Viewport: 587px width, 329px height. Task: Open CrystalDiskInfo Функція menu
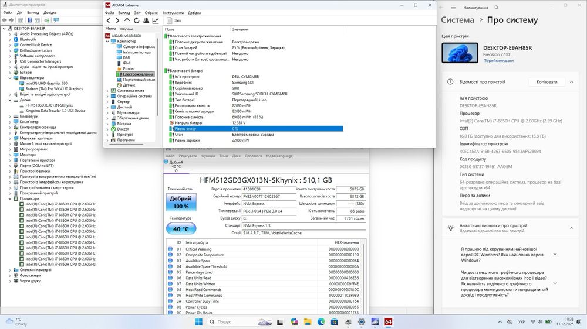coord(208,156)
